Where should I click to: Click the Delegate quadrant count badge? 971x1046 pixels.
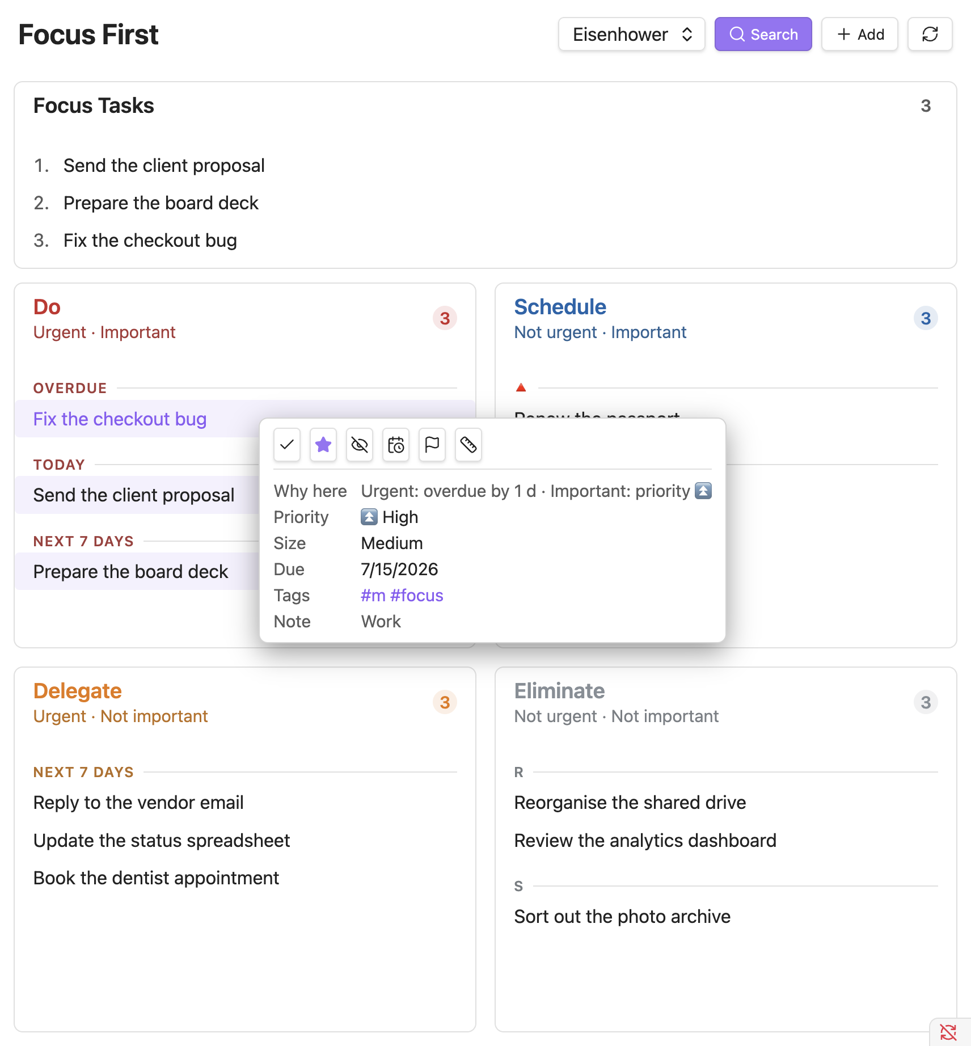pos(445,702)
